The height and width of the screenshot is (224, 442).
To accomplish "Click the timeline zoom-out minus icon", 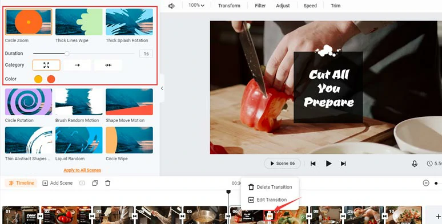I will click(426, 183).
